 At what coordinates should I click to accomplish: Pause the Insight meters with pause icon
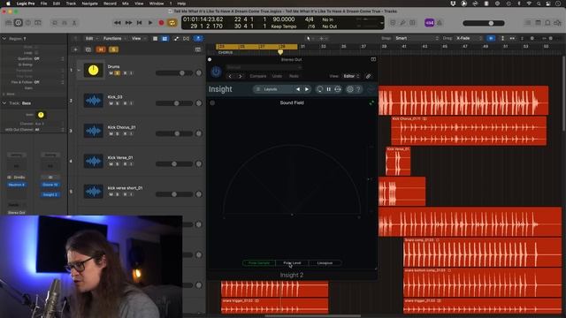point(328,89)
